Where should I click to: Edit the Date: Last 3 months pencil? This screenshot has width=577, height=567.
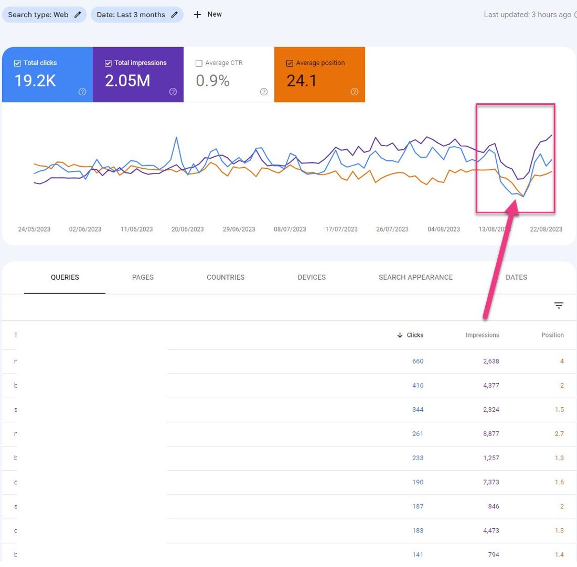pos(175,15)
